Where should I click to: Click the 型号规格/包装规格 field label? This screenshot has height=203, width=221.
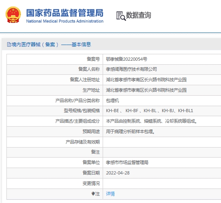82,111
